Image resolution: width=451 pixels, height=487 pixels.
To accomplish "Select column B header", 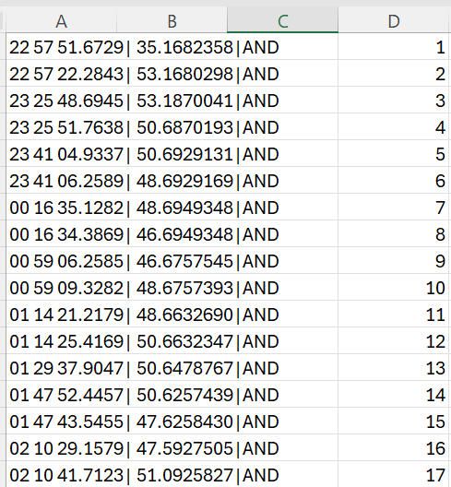I will coord(172,21).
